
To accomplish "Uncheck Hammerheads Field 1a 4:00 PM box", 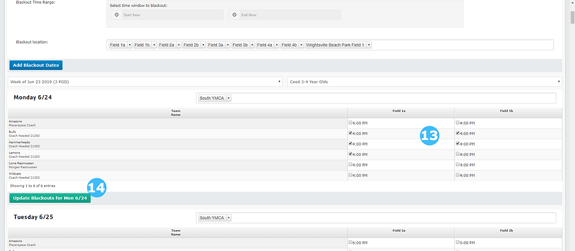I will (351, 144).
